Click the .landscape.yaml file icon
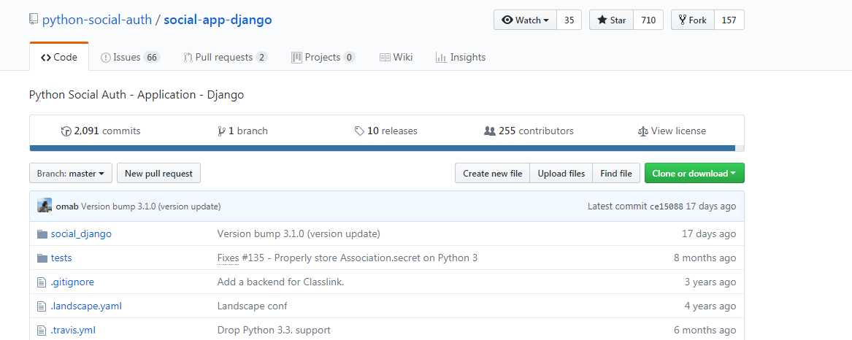The width and height of the screenshot is (852, 340). coord(42,306)
